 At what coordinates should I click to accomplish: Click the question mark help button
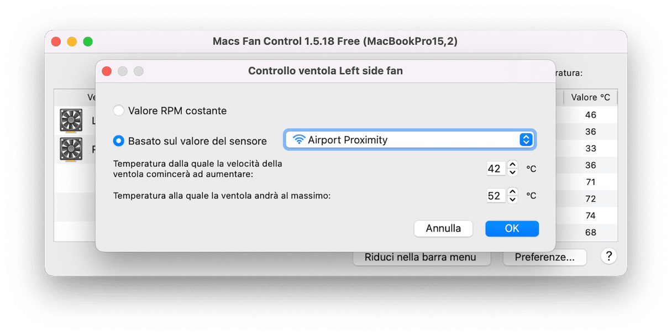[608, 256]
